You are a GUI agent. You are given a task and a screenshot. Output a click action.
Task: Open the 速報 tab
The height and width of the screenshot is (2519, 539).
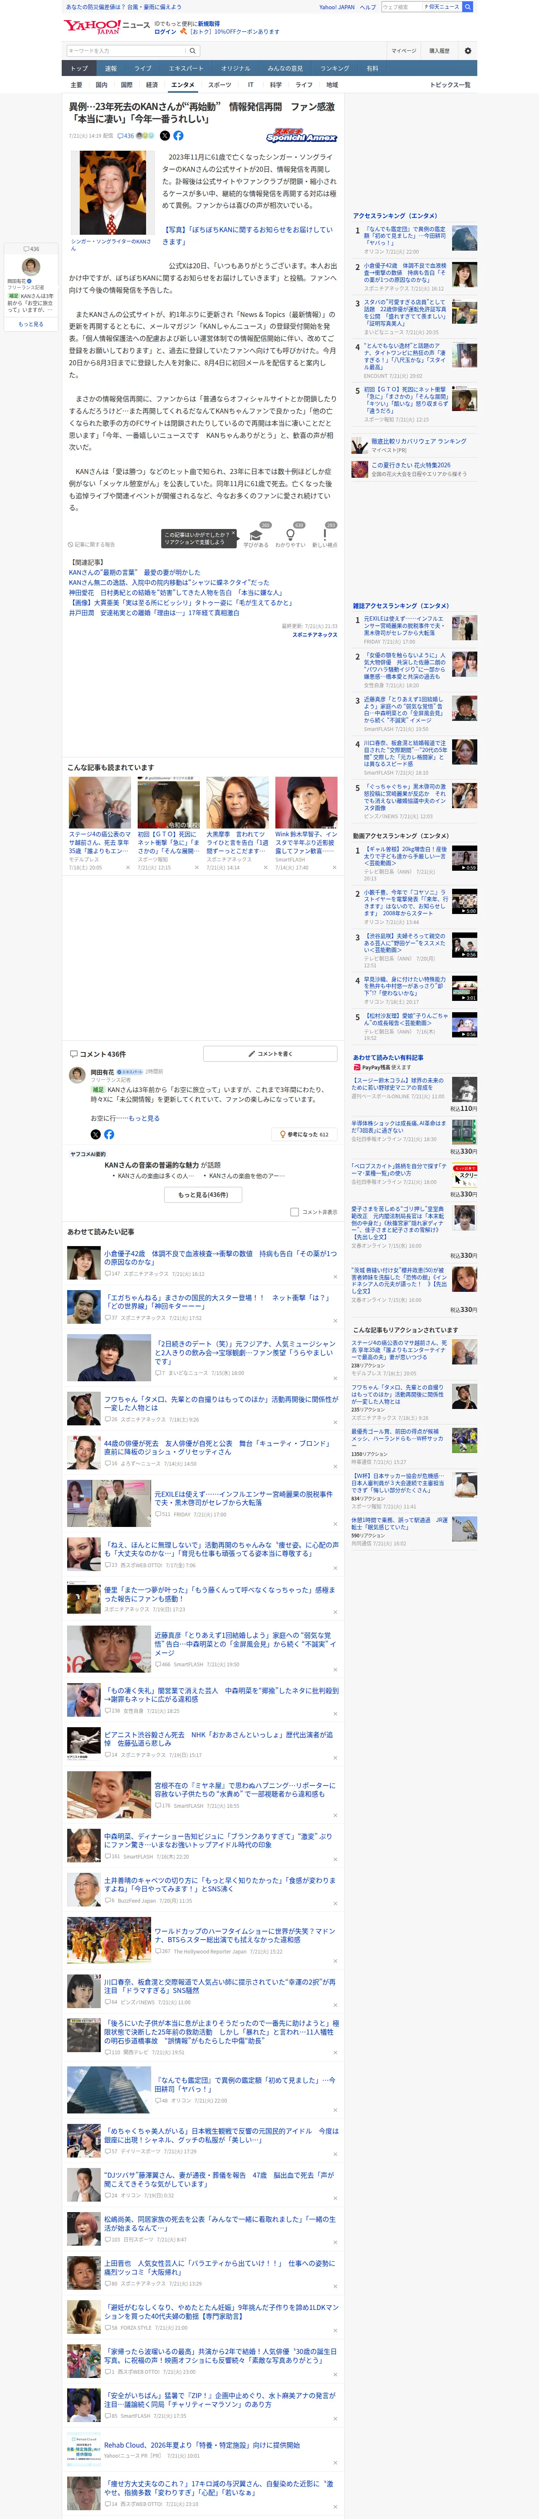[110, 68]
